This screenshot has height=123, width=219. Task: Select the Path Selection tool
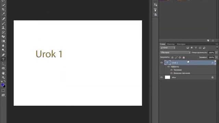tap(3, 64)
